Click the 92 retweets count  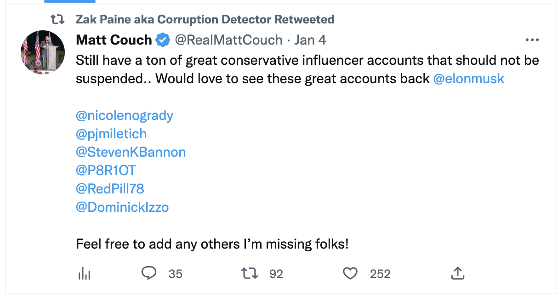[x=276, y=273]
